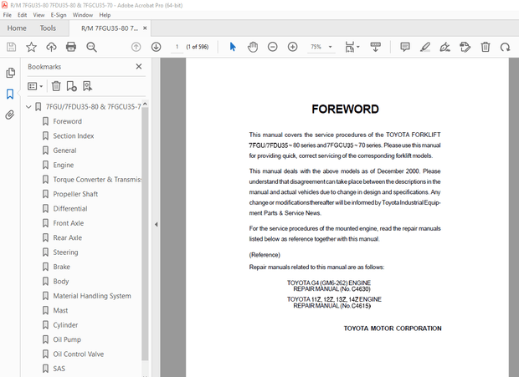Open fit page dropdown arrow
This screenshot has height=377, width=519.
click(x=358, y=47)
